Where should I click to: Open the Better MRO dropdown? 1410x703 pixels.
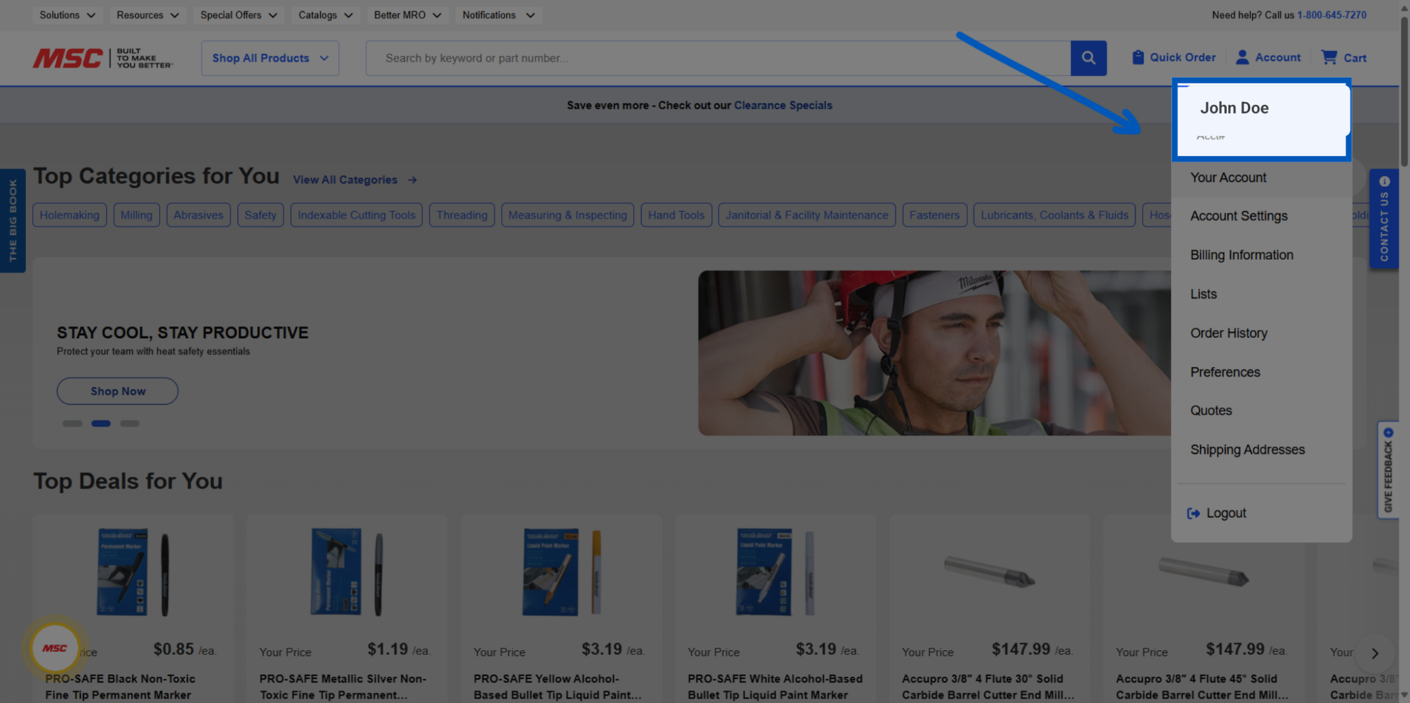(407, 15)
